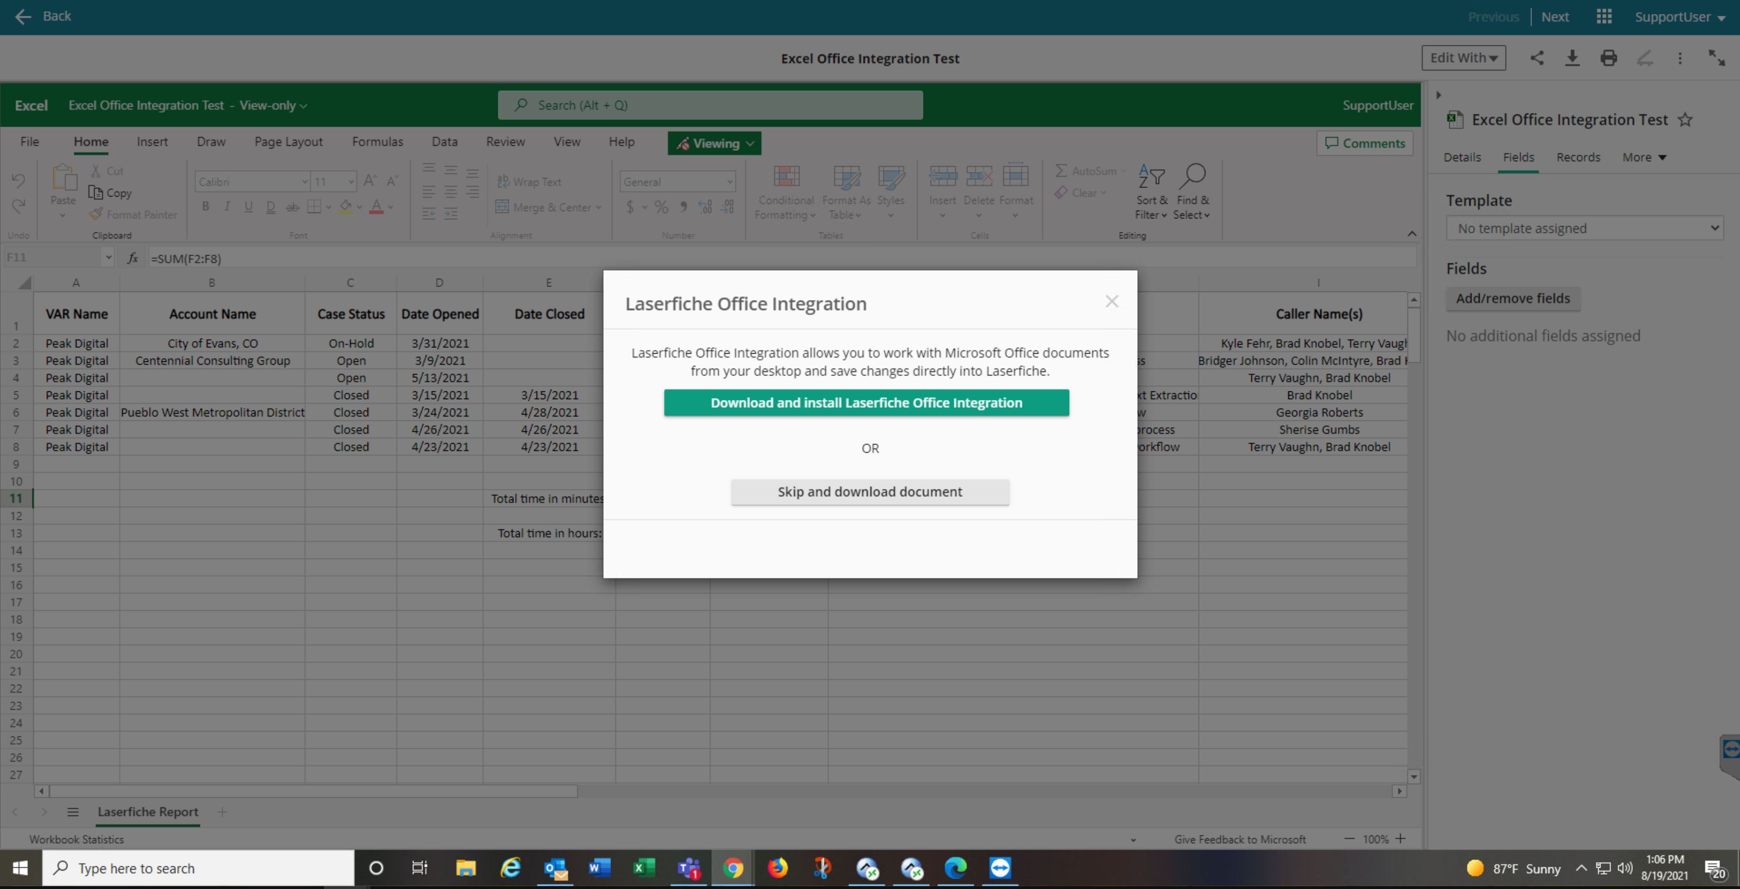Viewport: 1740px width, 889px height.
Task: Open the SupportUser account menu
Action: pos(1679,17)
